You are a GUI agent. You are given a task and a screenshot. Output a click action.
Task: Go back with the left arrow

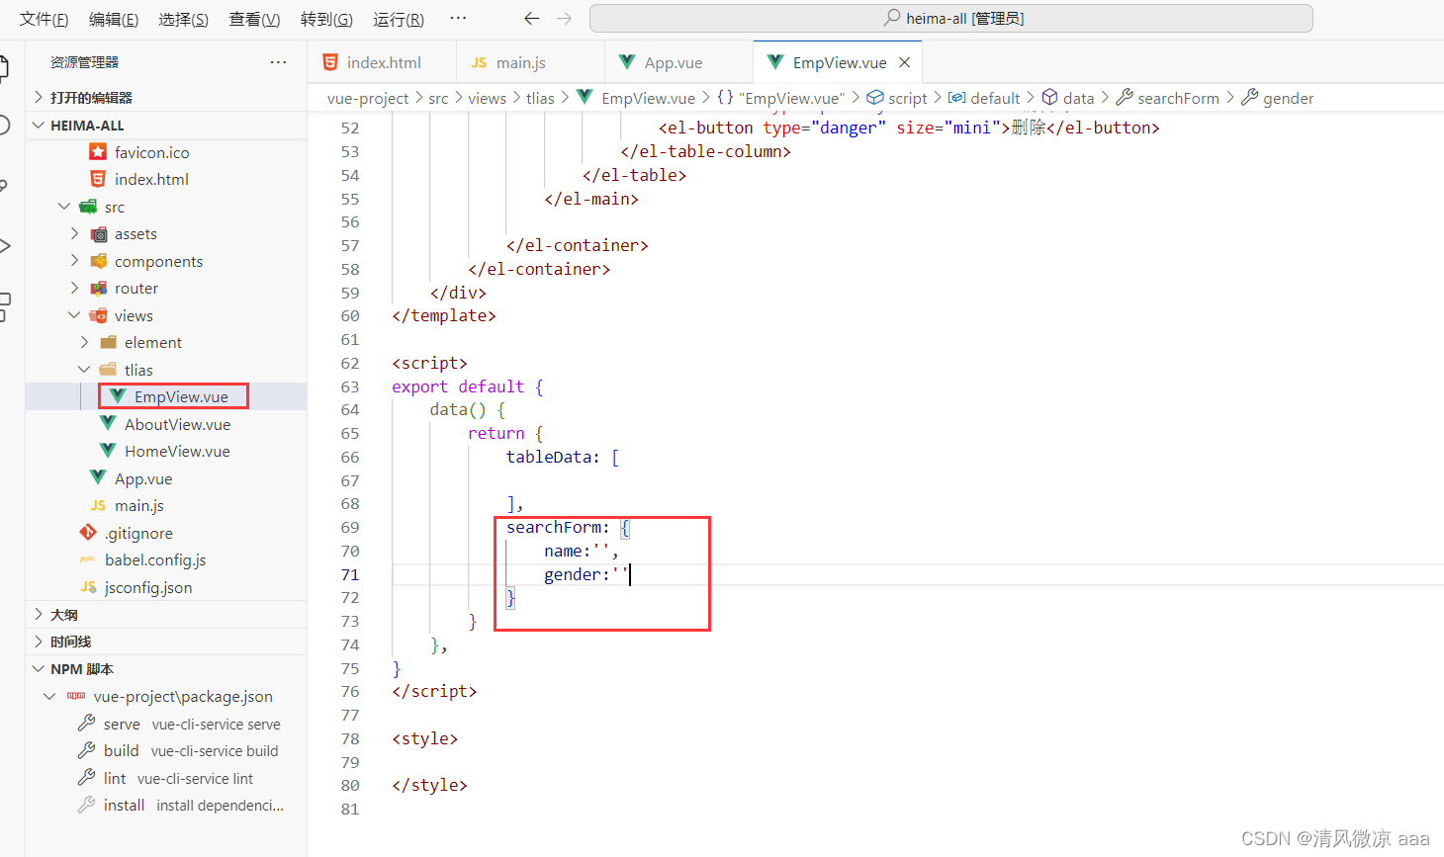[532, 18]
